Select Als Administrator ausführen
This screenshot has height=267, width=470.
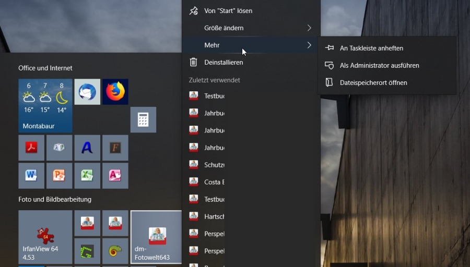pyautogui.click(x=387, y=65)
